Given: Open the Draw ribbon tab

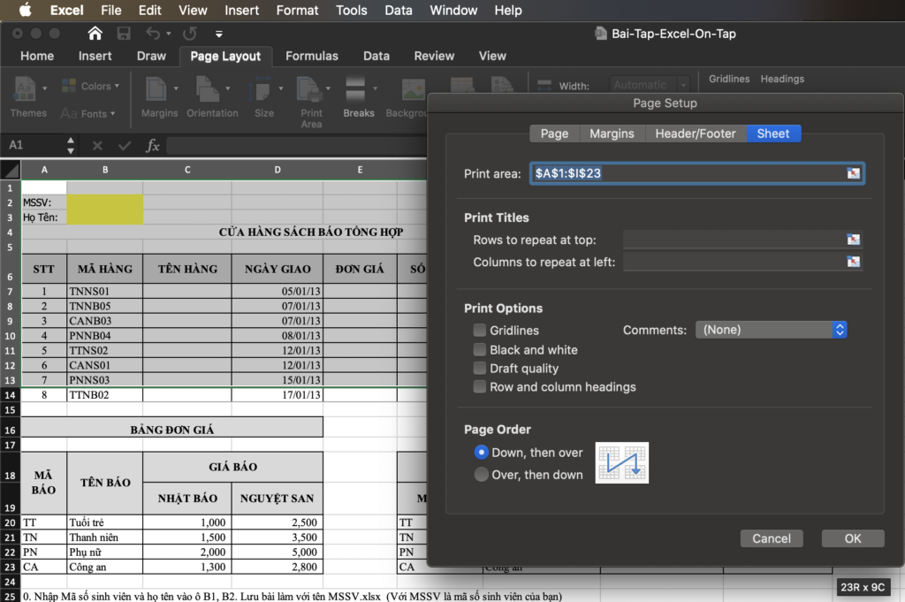Looking at the screenshot, I should pos(151,56).
